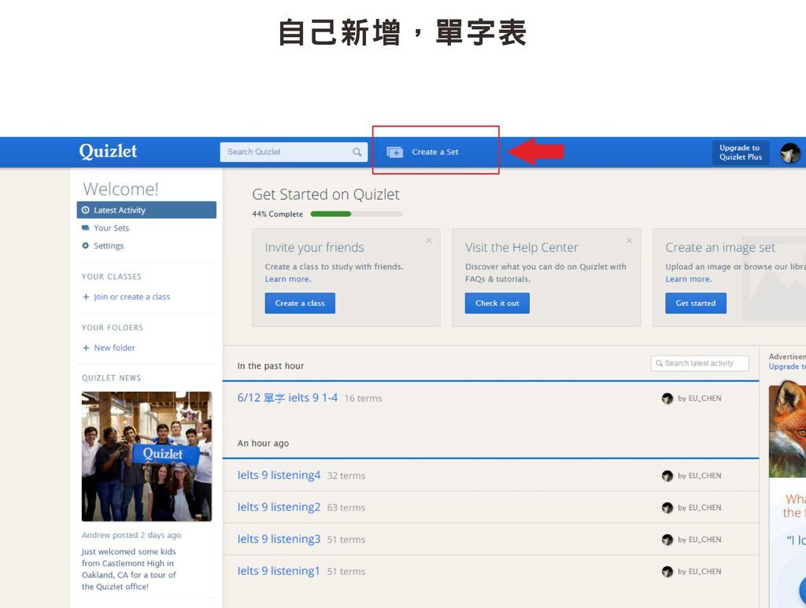Click EU_CHEN in the Ielts 9 listening1 row
The image size is (806, 608).
coord(704,572)
